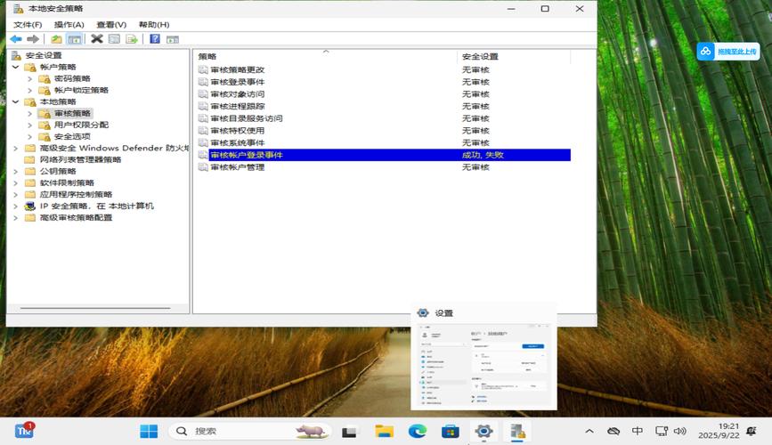Sort by the 安全设置 column header

click(514, 57)
